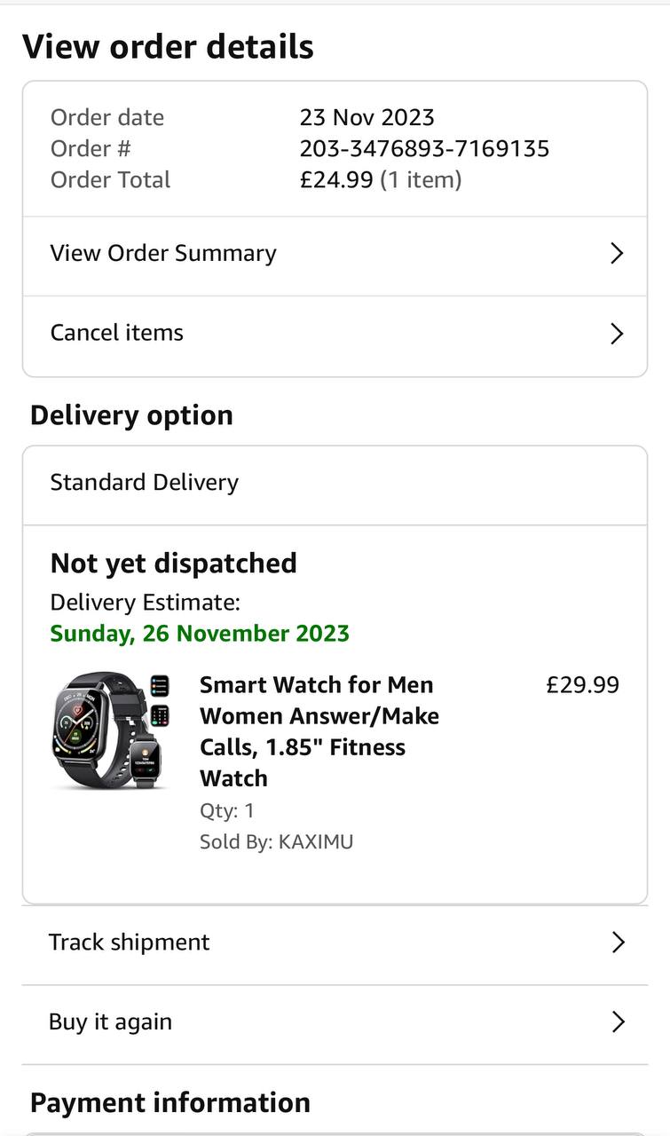
Task: Open the View Order Summary label
Action: [163, 254]
